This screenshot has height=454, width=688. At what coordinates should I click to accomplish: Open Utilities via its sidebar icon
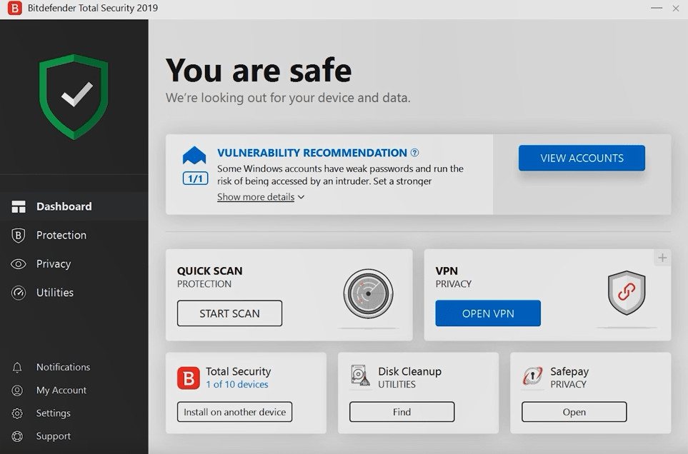18,292
